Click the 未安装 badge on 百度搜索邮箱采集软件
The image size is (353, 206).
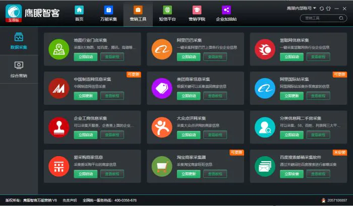[x=340, y=153]
